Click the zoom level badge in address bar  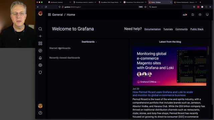click(x=141, y=7)
